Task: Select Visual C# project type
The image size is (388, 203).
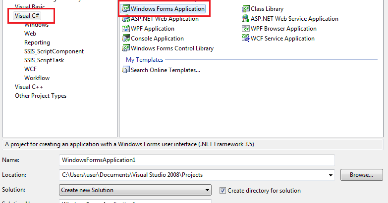Action: tap(27, 16)
